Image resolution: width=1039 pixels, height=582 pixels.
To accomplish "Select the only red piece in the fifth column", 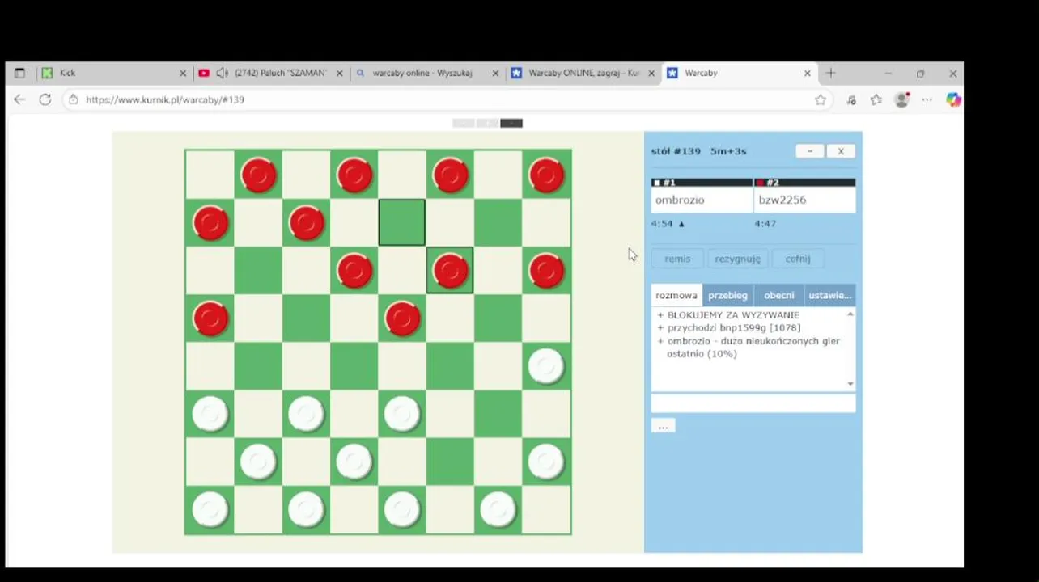I will point(402,318).
